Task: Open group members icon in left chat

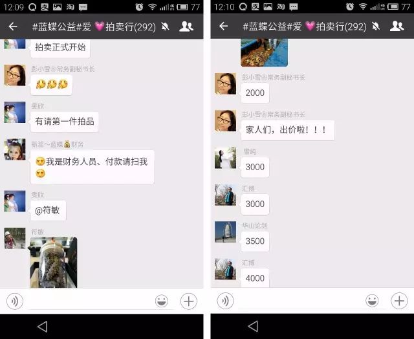Action: [186, 27]
